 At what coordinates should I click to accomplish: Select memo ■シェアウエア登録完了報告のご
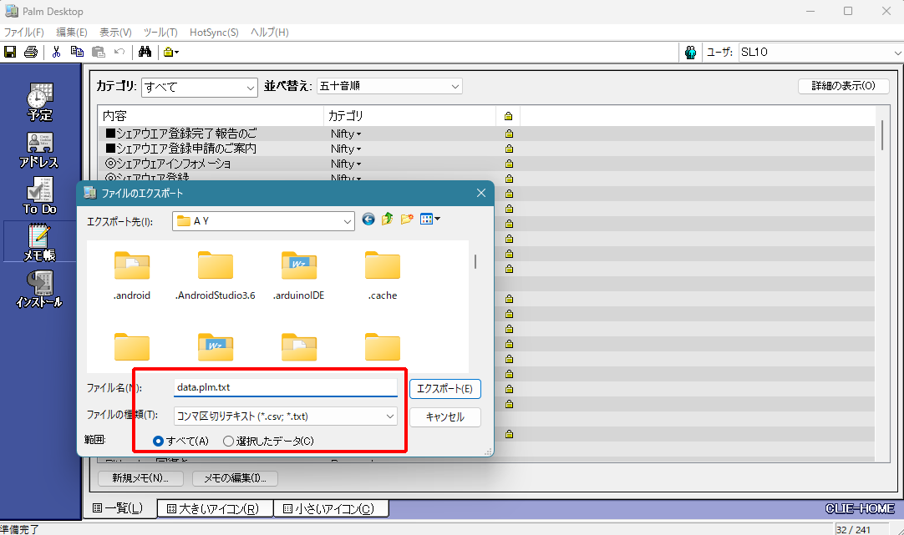click(x=181, y=134)
